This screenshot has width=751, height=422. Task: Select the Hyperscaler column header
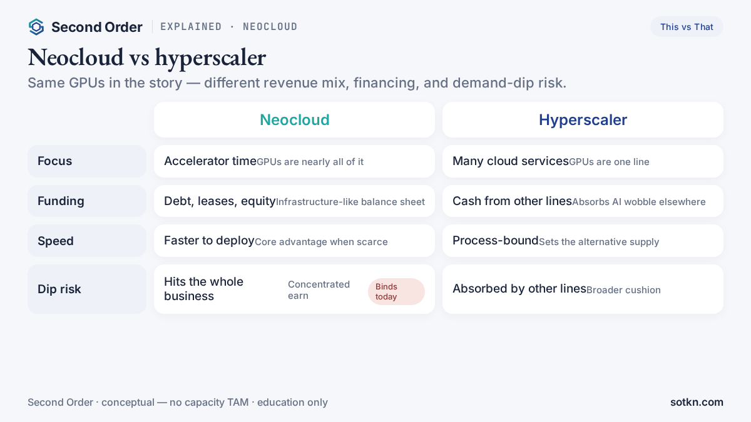pyautogui.click(x=583, y=120)
